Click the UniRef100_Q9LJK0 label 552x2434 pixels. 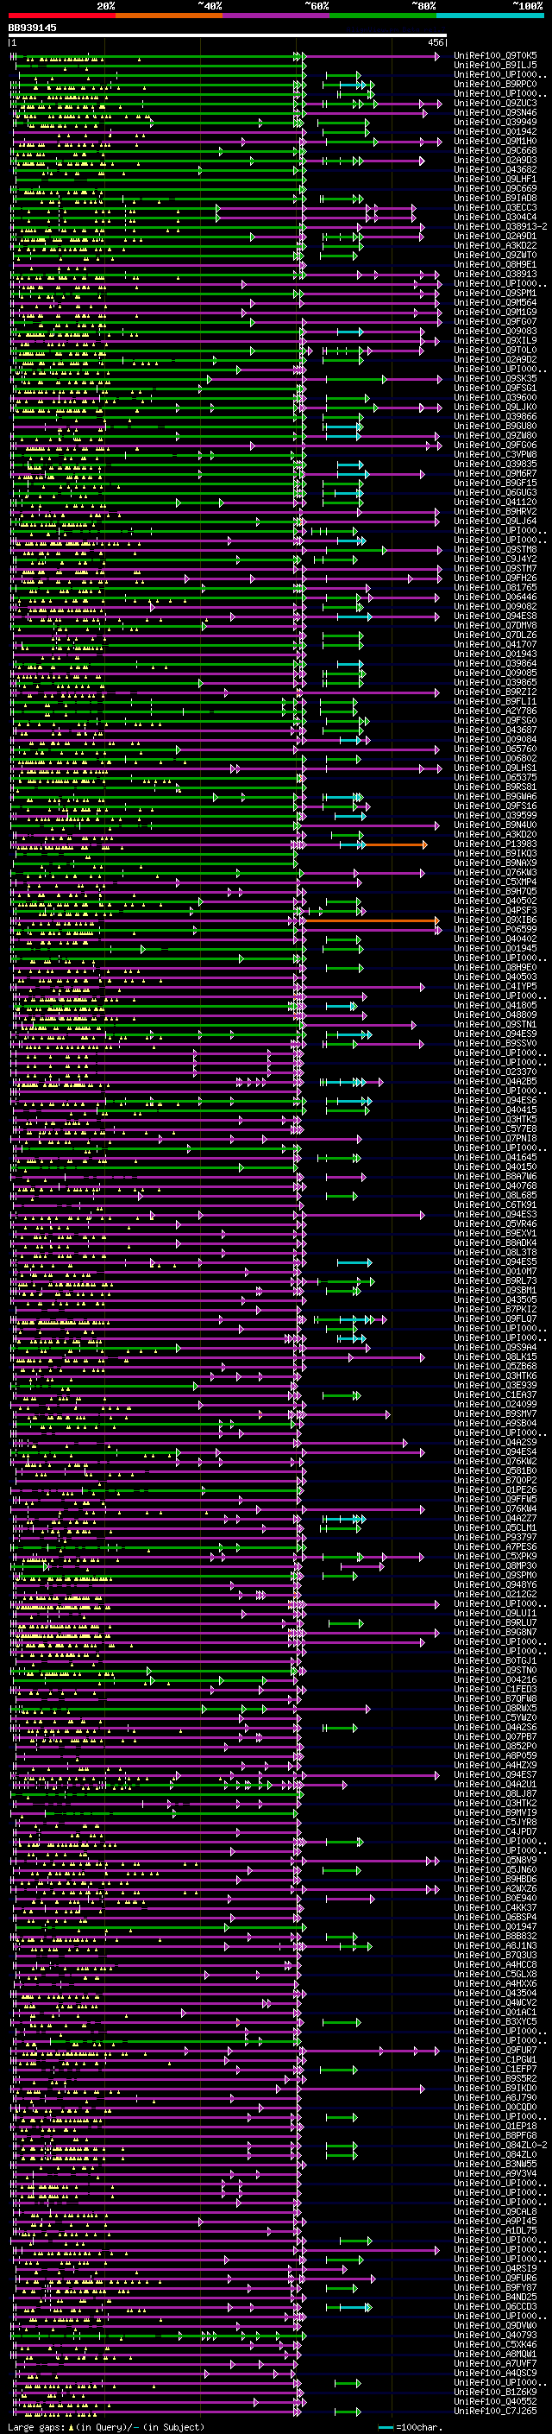coord(495,408)
